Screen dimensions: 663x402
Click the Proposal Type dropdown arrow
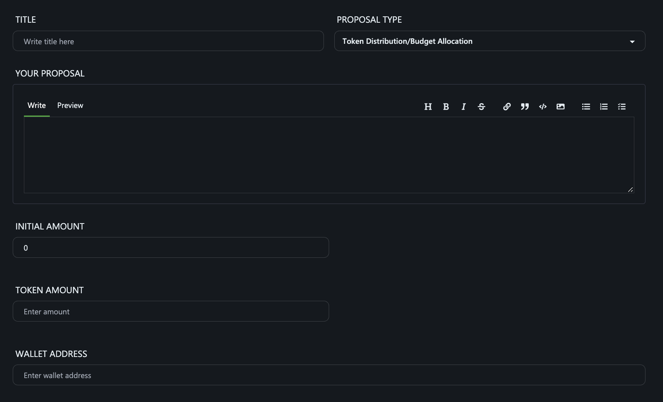pyautogui.click(x=632, y=42)
